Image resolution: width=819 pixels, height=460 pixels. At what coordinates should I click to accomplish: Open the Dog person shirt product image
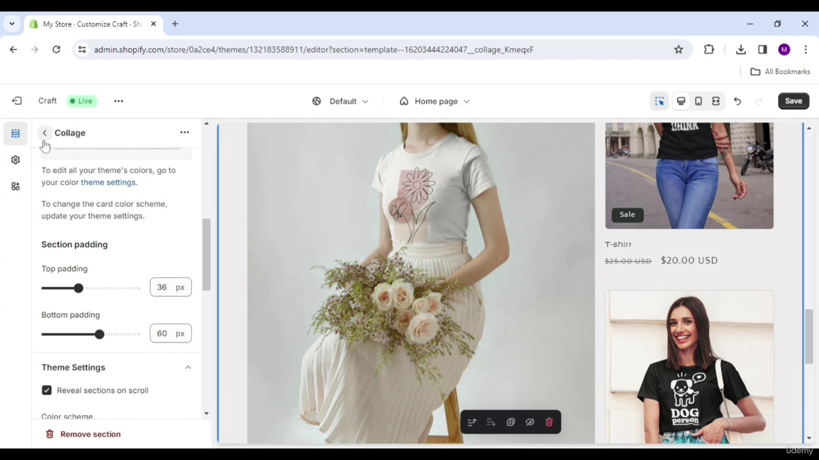pos(689,367)
